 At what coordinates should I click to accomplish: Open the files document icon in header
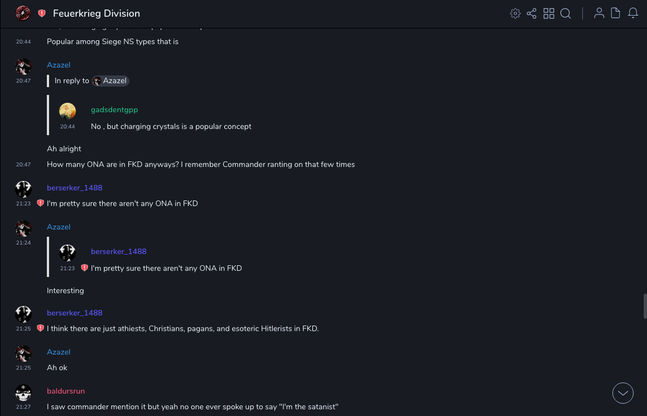tap(616, 13)
